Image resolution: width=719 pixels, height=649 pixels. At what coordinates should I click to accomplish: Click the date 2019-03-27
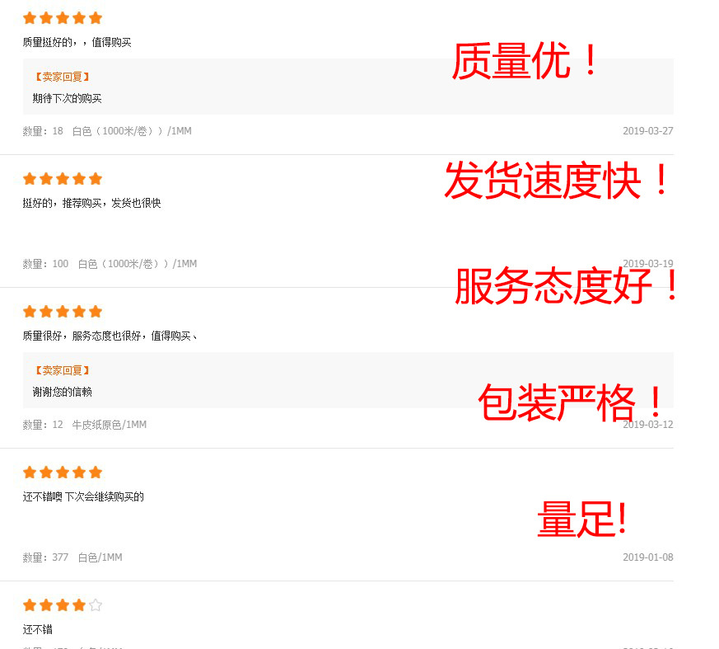(648, 131)
